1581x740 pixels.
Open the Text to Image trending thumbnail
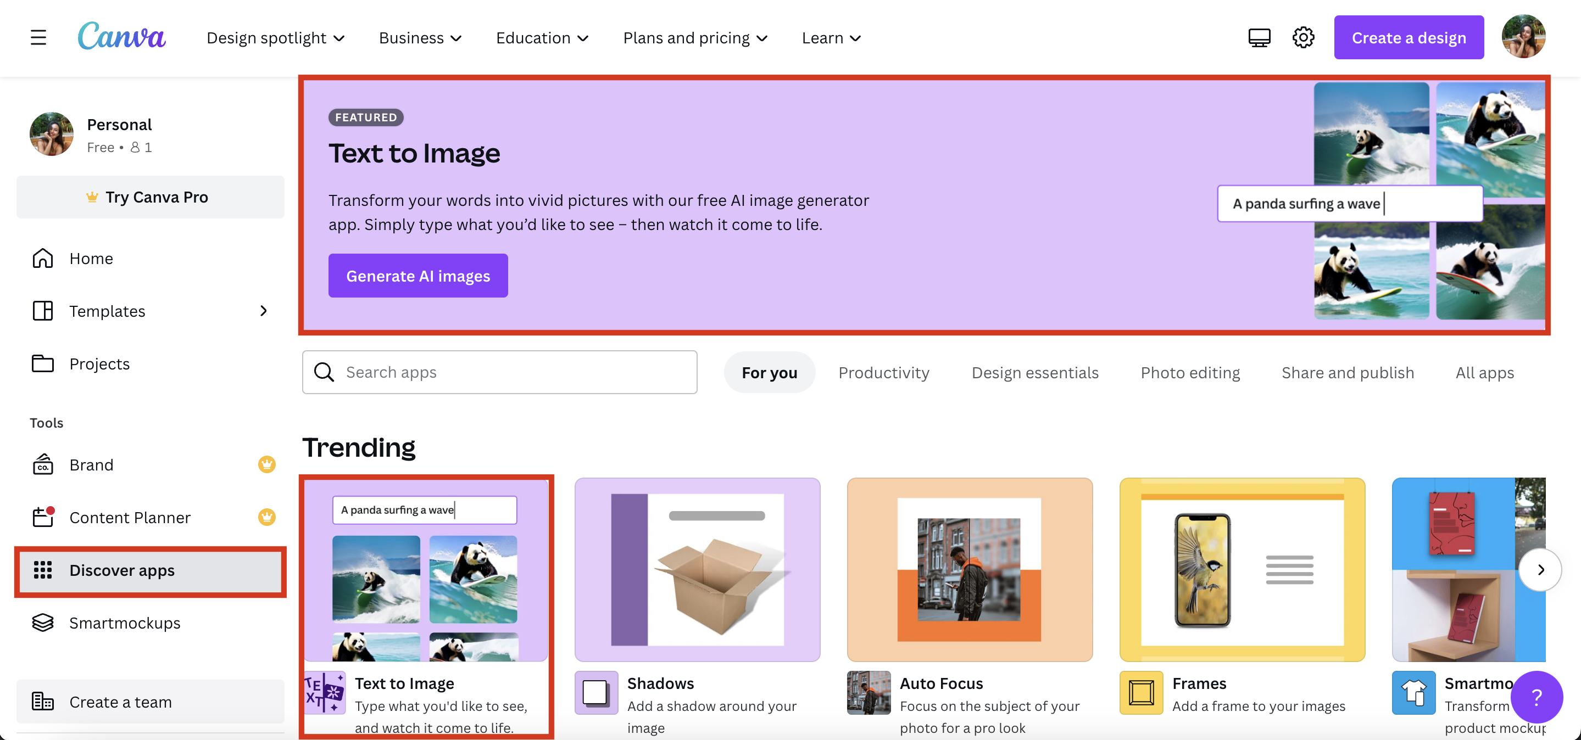pyautogui.click(x=426, y=570)
